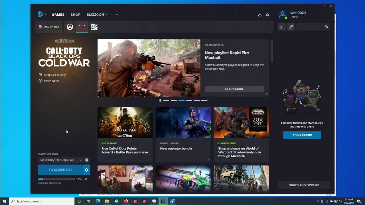This screenshot has width=365, height=205.
Task: Select the Warzone game icon
Action: [94, 27]
